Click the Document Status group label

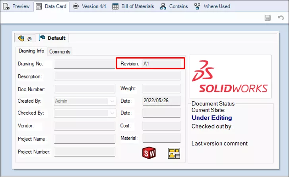(213, 104)
